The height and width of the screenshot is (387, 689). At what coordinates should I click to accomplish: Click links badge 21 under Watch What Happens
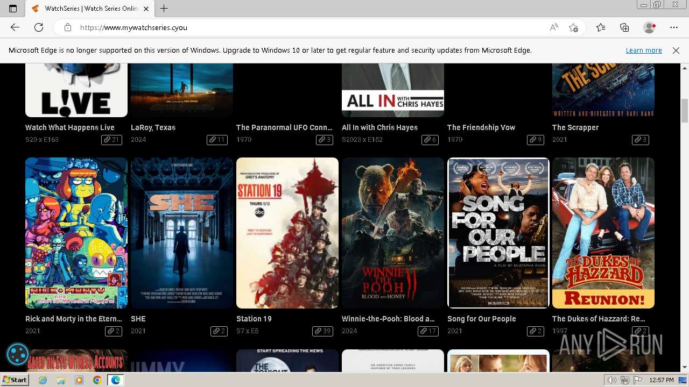[x=111, y=140]
